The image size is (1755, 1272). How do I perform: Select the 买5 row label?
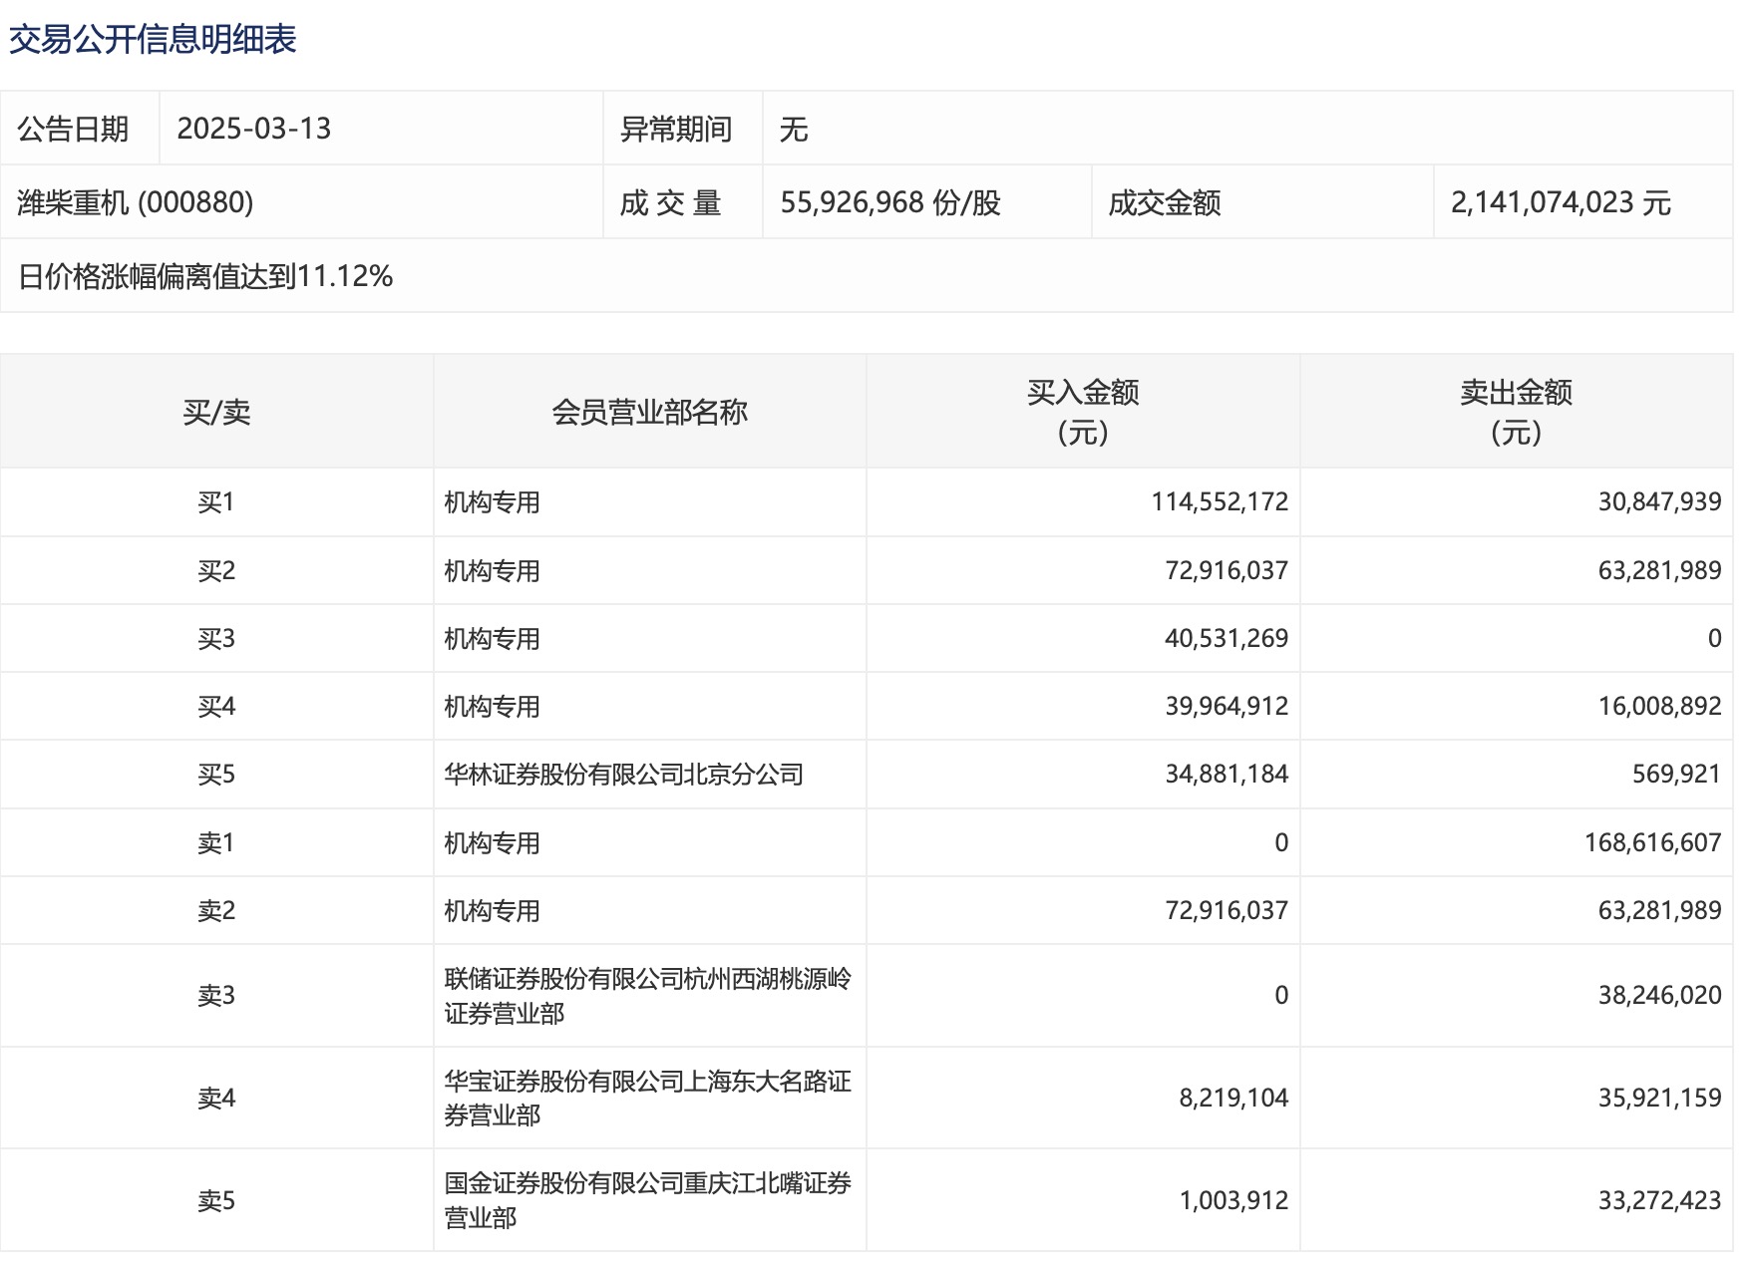click(216, 774)
